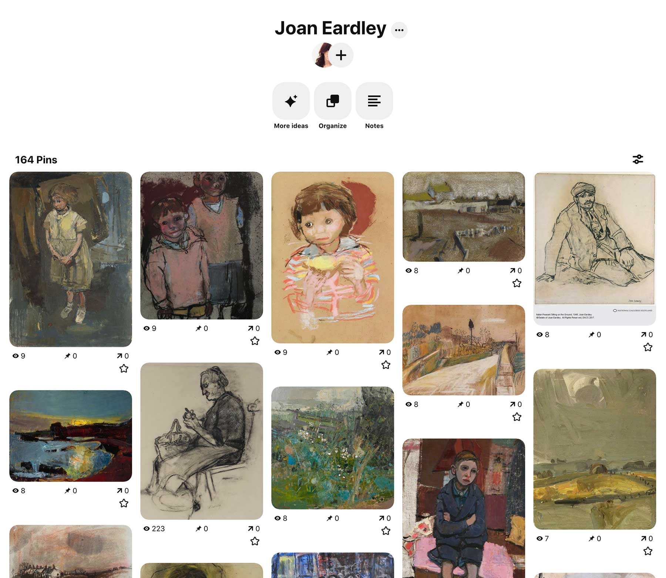The image size is (666, 578).
Task: Open the charcoal seated old woman drawing
Action: tap(202, 441)
